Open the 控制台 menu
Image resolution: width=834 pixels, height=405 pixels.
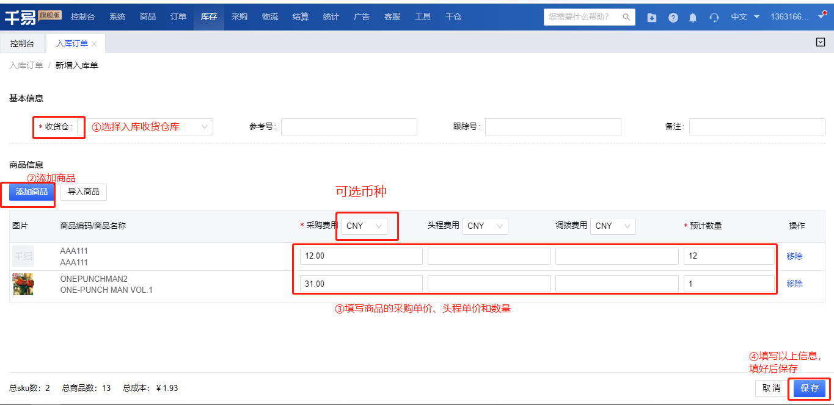point(82,17)
